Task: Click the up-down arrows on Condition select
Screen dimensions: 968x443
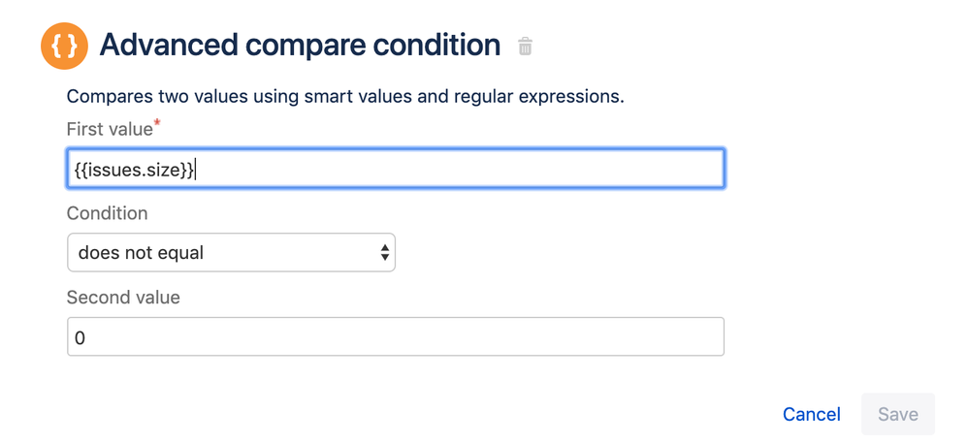Action: [x=385, y=253]
